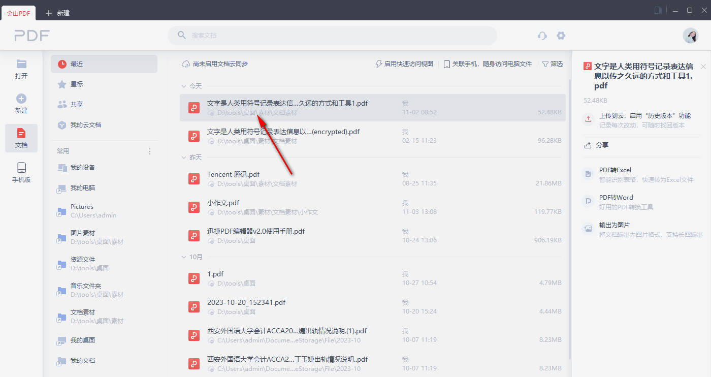Open the 手机版 phone icon in sidebar
Viewport: 711px width, 377px height.
[x=21, y=168]
